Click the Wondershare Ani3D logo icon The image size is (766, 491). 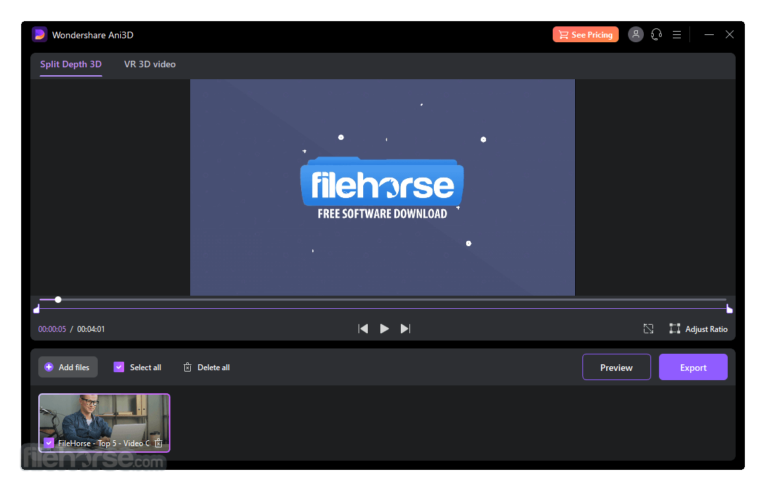click(x=40, y=35)
